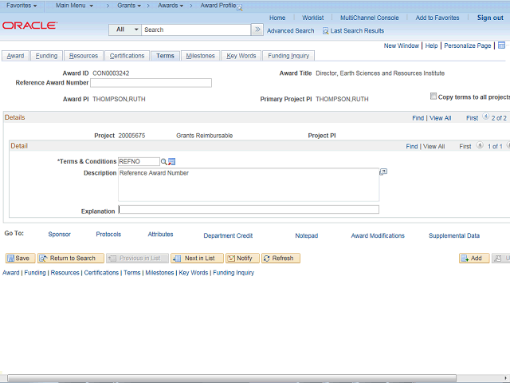Screen dimensions: 510x383
Task: Click View All in Detail header
Action: pyautogui.click(x=433, y=147)
